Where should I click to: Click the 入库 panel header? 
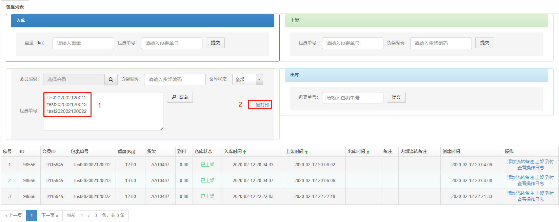pos(143,21)
